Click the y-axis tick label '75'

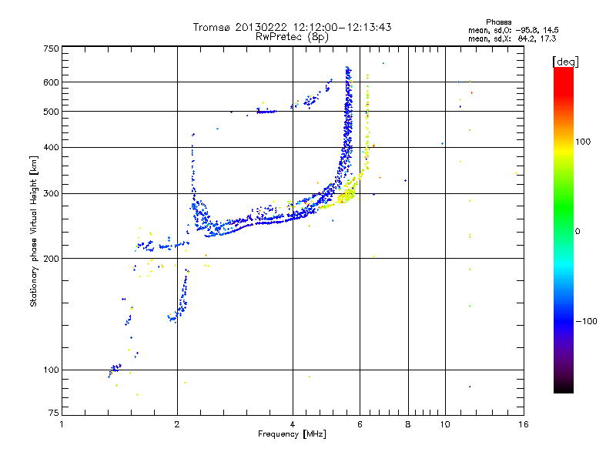click(54, 413)
